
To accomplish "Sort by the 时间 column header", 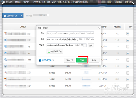I will (104, 27).
